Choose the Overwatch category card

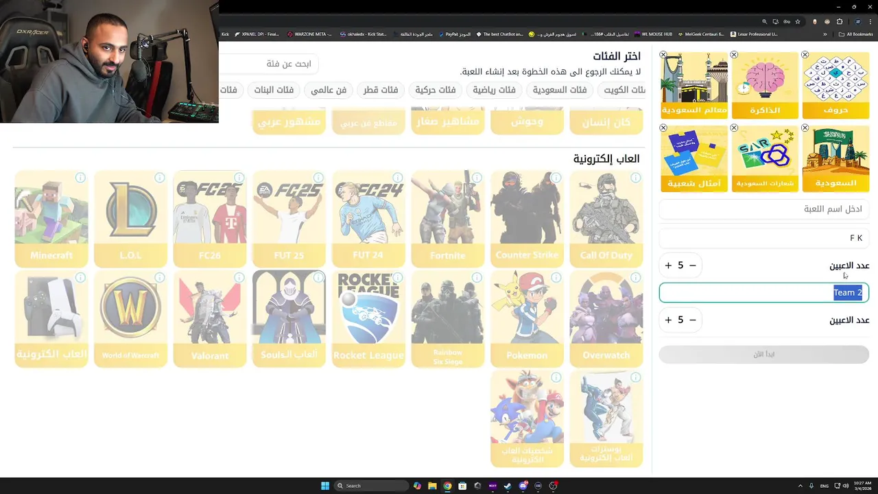point(606,319)
